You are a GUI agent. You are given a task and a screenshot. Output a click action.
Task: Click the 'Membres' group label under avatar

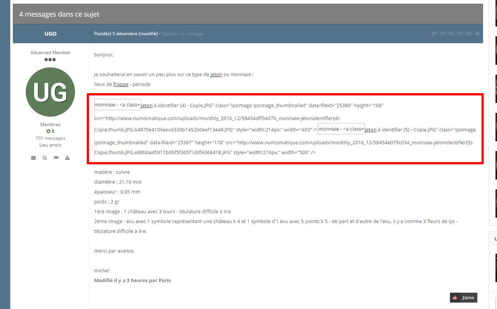50,124
